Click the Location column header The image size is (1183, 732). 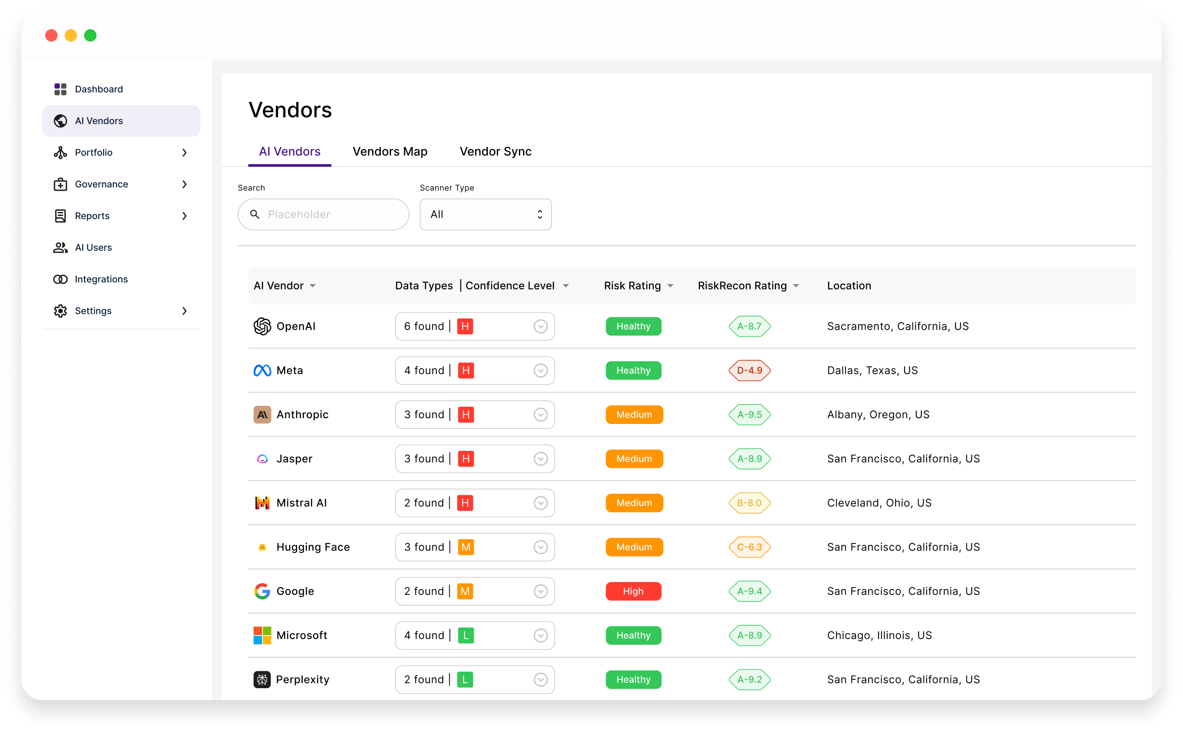pyautogui.click(x=849, y=285)
